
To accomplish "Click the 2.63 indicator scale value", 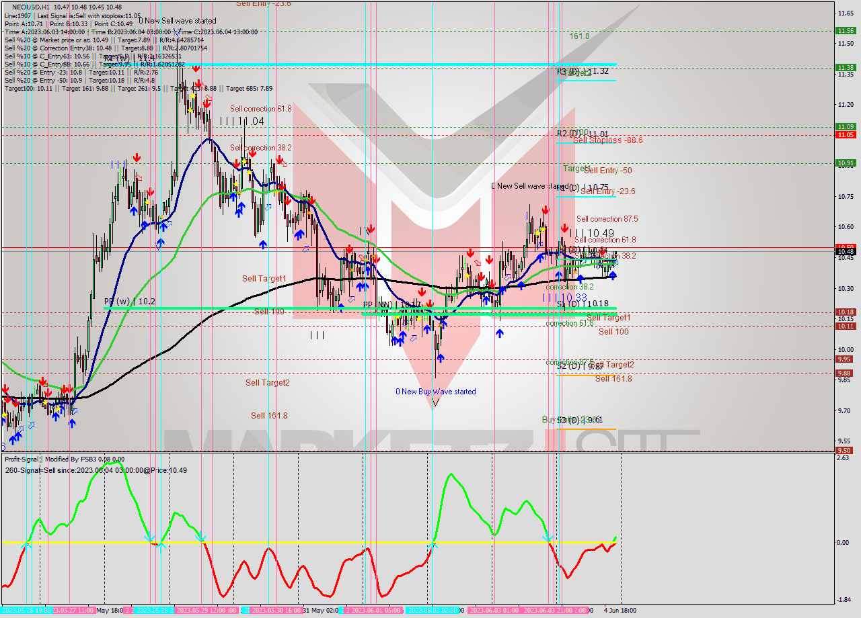I will click(x=843, y=458).
